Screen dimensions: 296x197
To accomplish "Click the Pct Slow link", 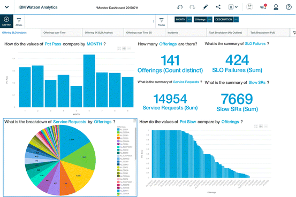I will coord(188,122).
